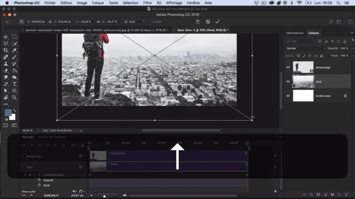Open the Normal blend mode dropdown
The width and height of the screenshot is (355, 199).
(x=305, y=48)
